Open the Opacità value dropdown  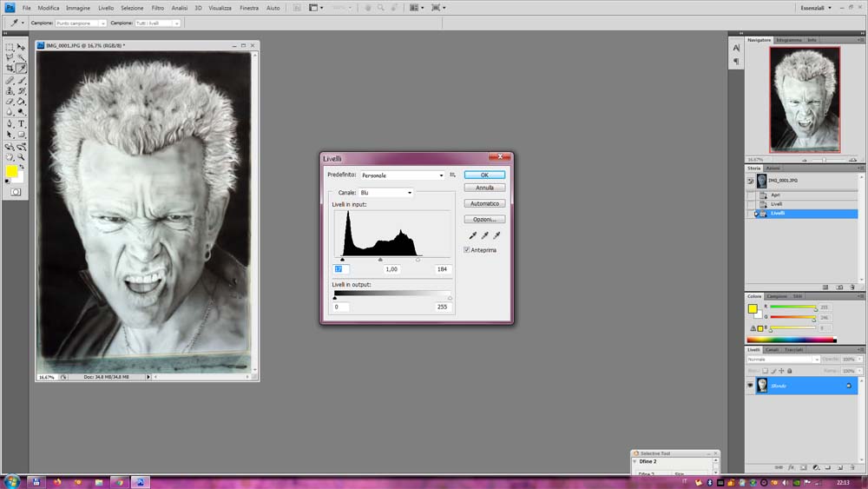coord(859,360)
